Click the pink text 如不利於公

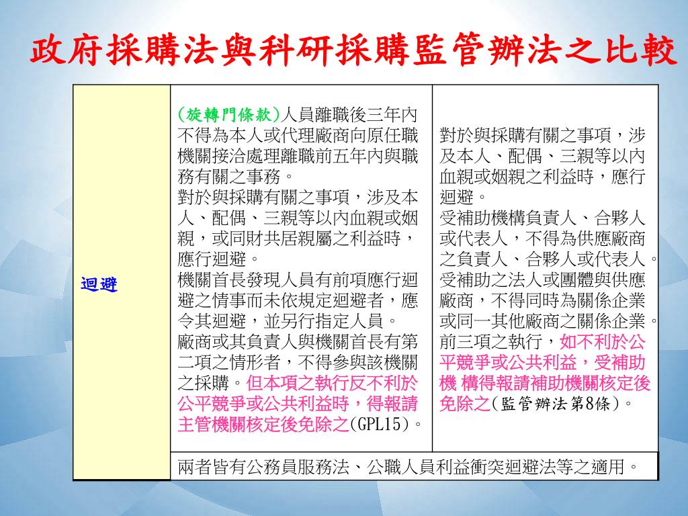pos(603,342)
